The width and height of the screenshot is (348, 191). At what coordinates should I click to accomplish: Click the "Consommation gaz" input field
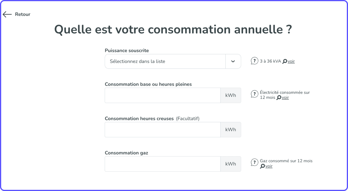[162, 164]
